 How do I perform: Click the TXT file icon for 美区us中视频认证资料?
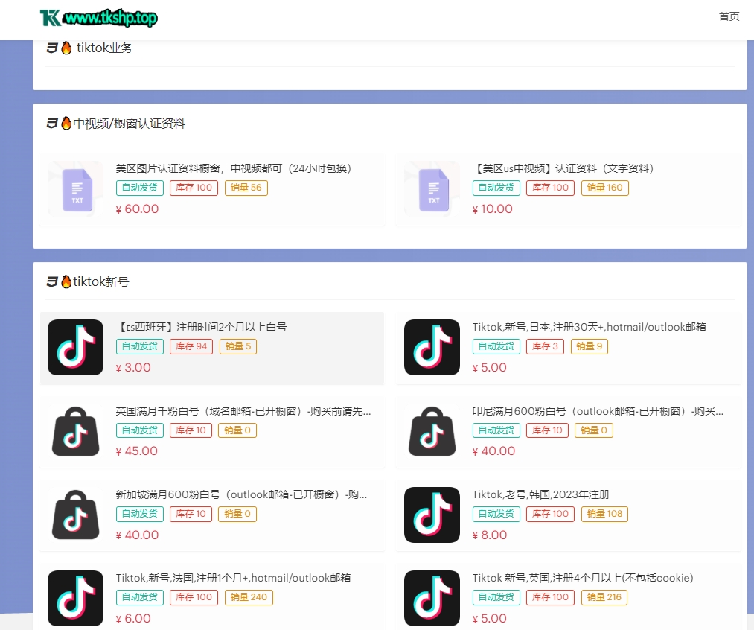click(x=432, y=190)
